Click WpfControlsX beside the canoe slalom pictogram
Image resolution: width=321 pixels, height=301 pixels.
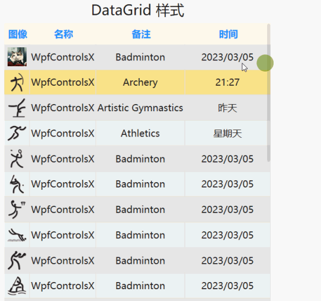[63, 286]
